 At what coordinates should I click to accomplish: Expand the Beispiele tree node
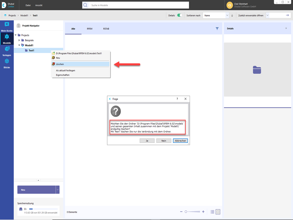pos(19,40)
